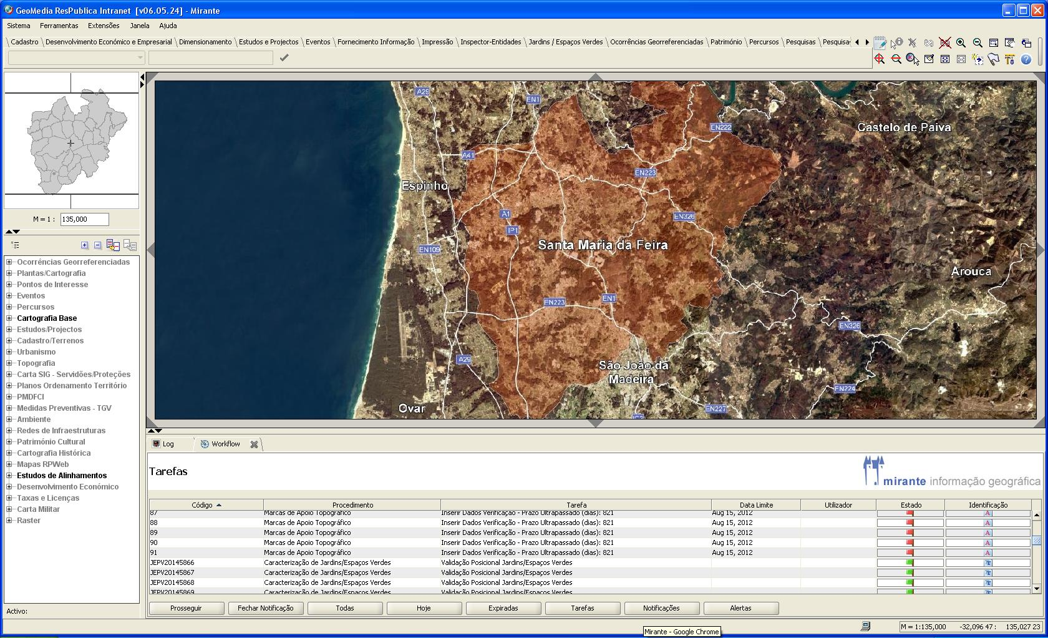Select the zoom to selection cursor tool
Image resolution: width=1048 pixels, height=638 pixels.
(913, 59)
